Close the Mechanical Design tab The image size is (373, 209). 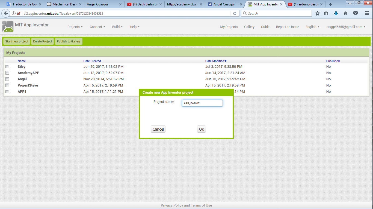pyautogui.click(x=80, y=4)
